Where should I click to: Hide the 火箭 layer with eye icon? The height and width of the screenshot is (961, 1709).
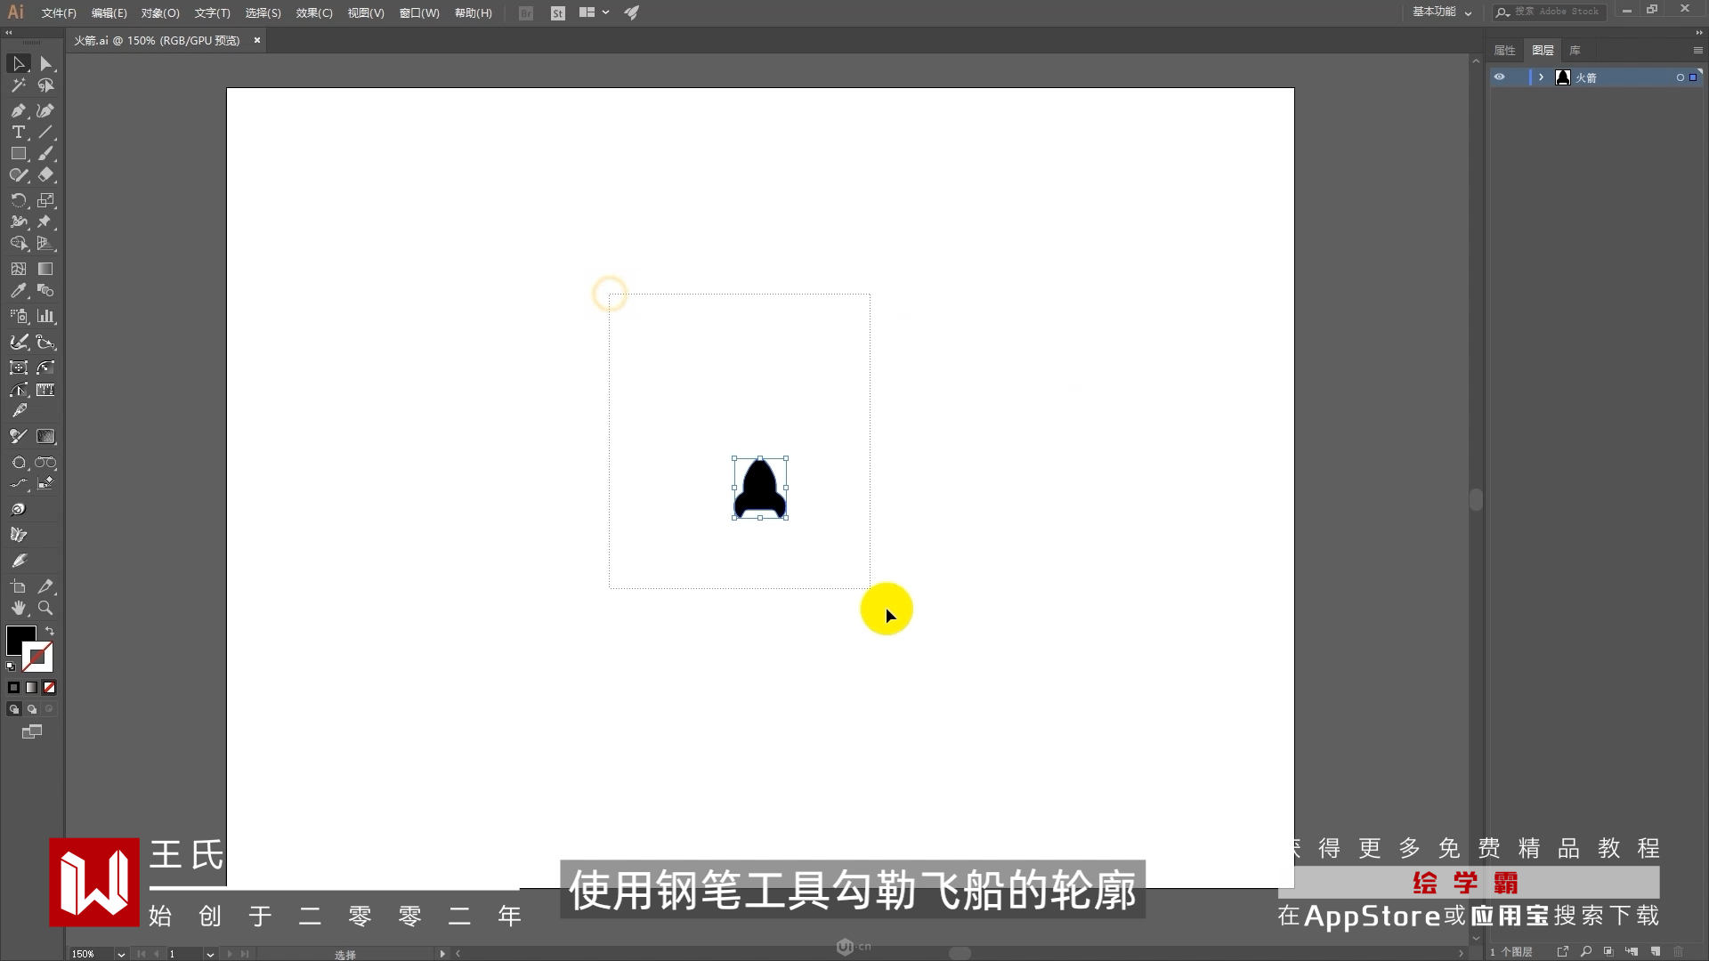click(1499, 77)
